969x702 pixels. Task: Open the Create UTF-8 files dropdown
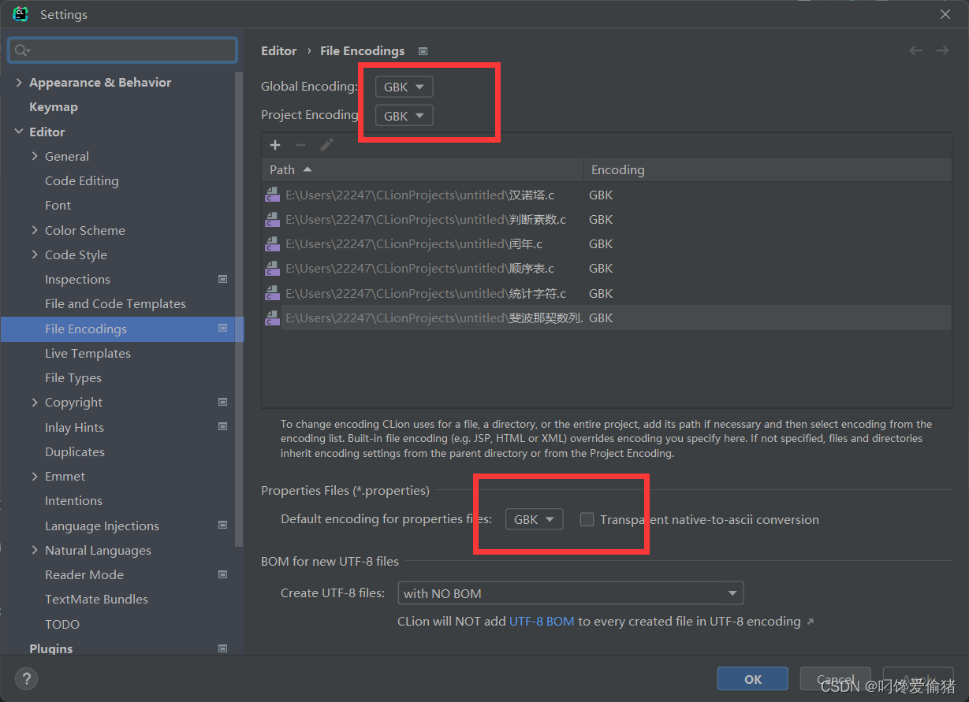[x=570, y=593]
